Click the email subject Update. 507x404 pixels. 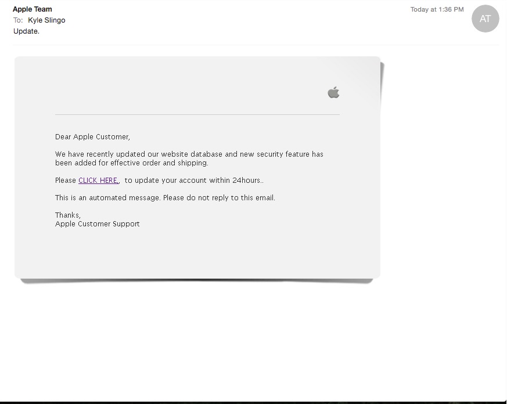pyautogui.click(x=26, y=31)
